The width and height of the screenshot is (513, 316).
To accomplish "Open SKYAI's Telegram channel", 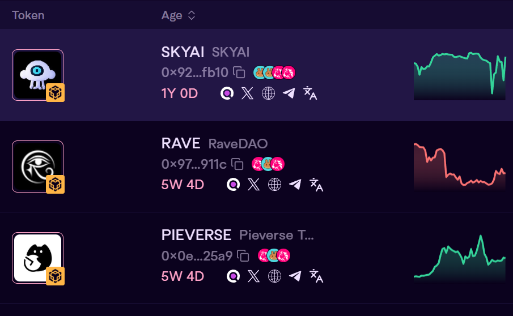I will click(289, 93).
